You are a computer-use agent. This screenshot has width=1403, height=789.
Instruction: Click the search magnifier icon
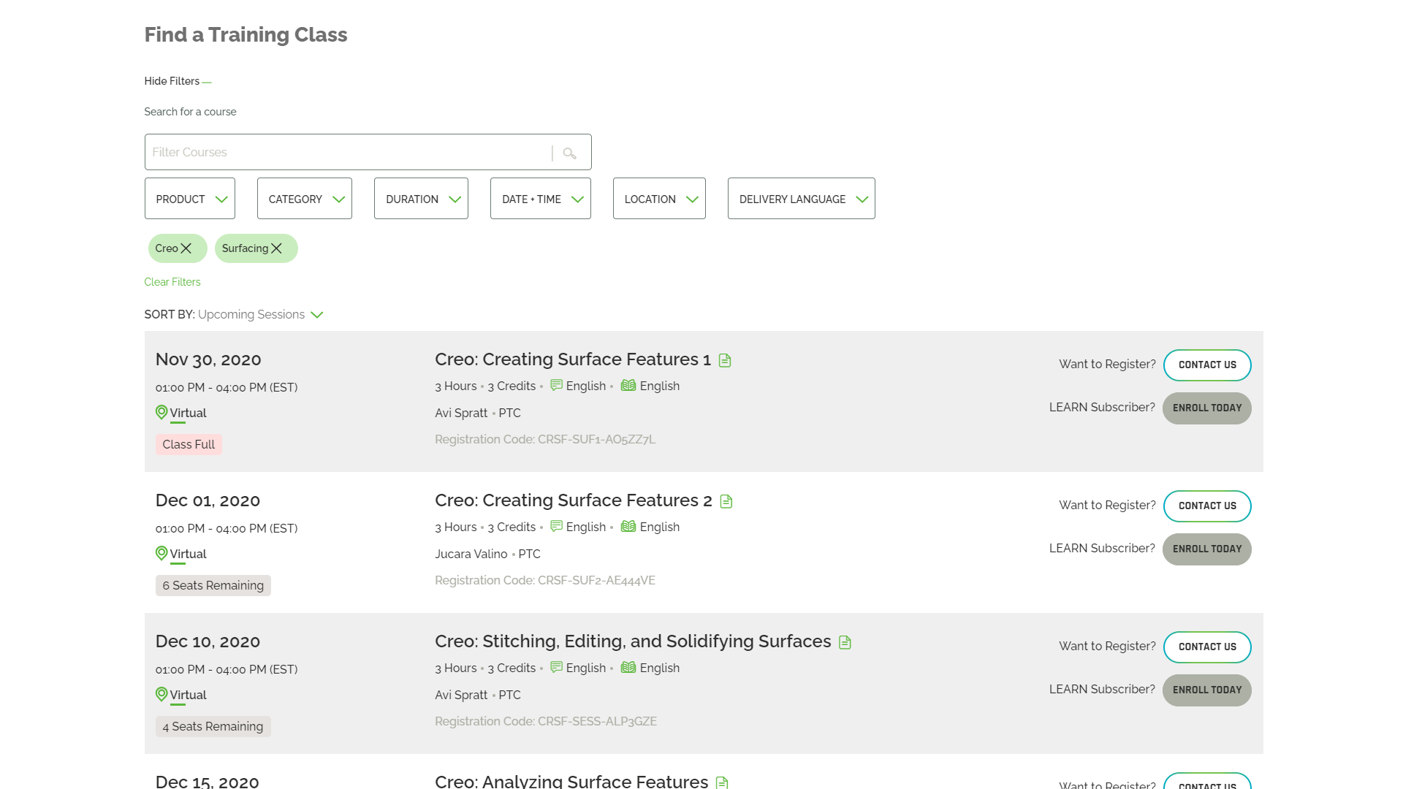[569, 153]
